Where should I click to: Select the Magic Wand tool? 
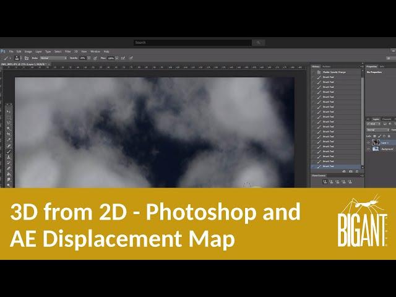pos(9,129)
